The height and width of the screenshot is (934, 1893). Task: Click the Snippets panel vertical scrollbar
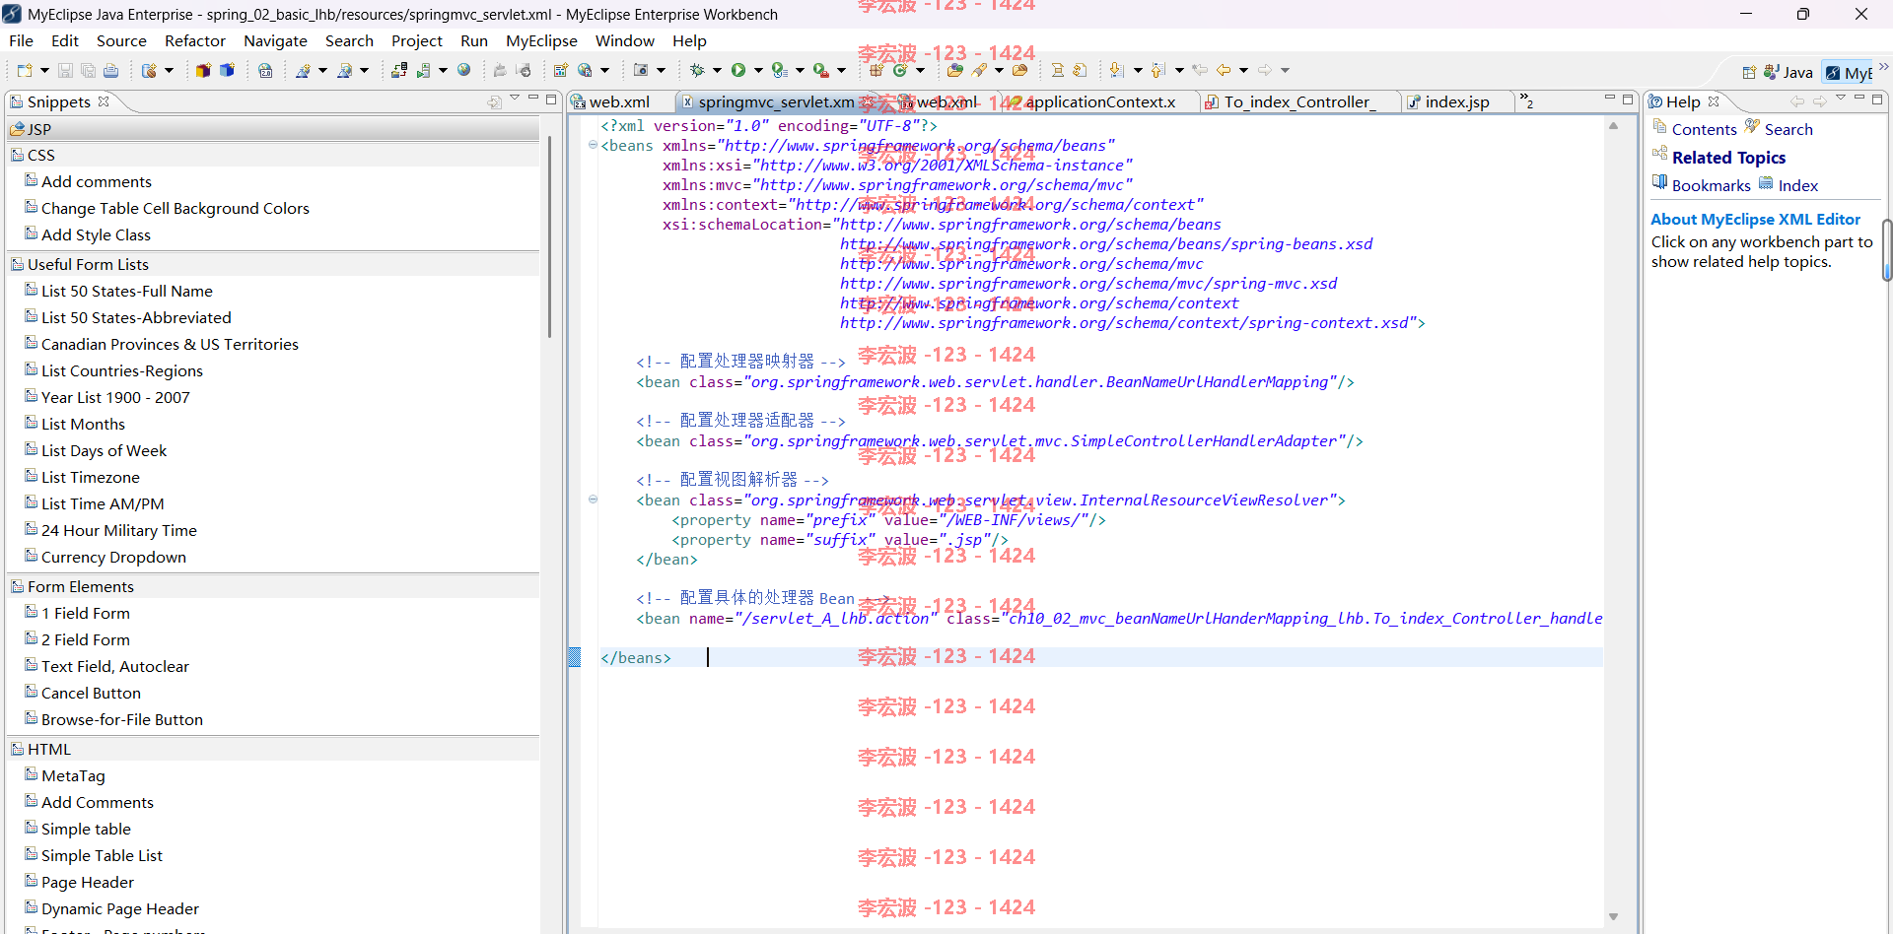coord(549,236)
